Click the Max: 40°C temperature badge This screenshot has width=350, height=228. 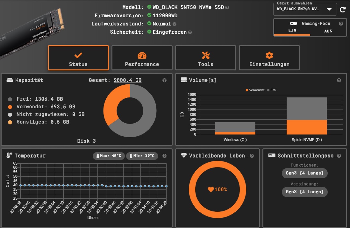click(109, 156)
